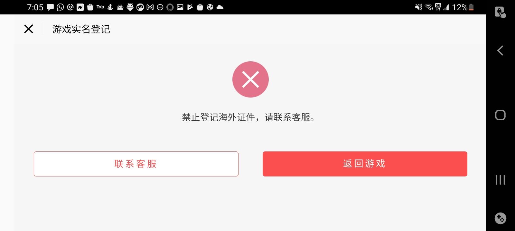Tap the weather notification icon
Screen dimensions: 515x231
click(x=120, y=7)
